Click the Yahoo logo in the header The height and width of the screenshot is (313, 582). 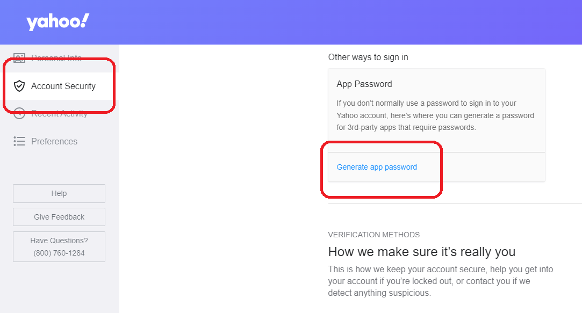(58, 22)
